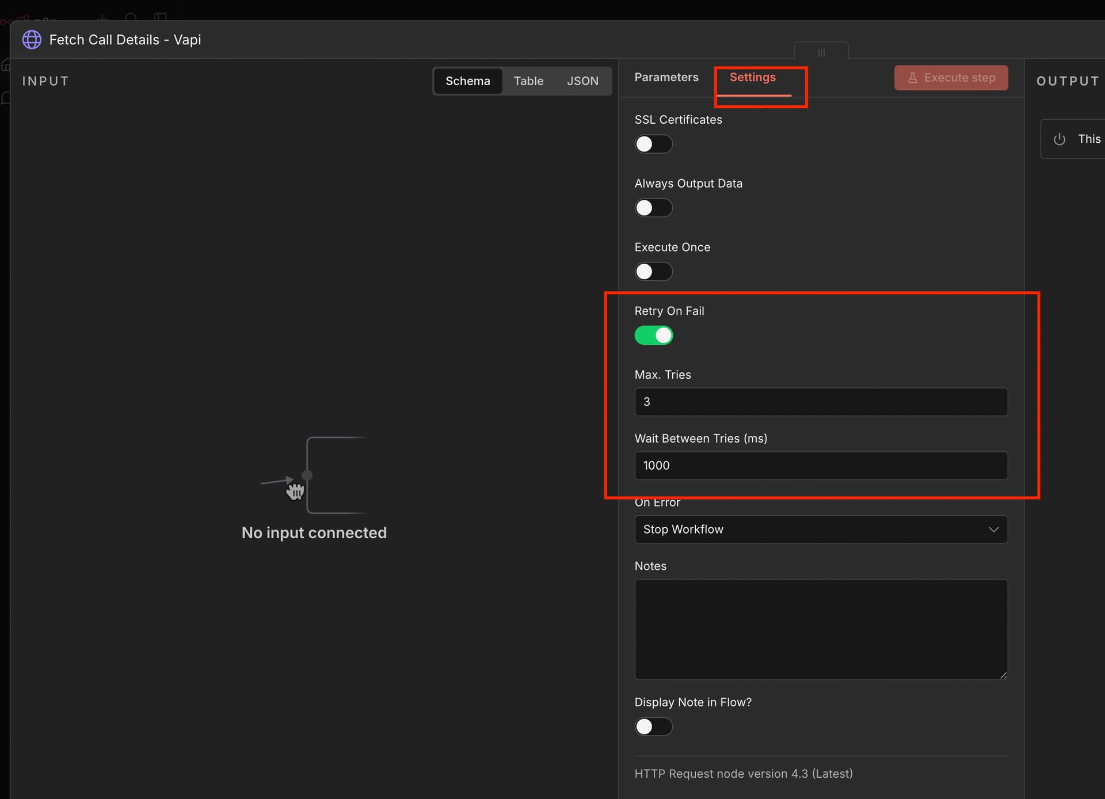This screenshot has height=799, width=1105.
Task: Switch input view to Schema
Action: pyautogui.click(x=467, y=81)
